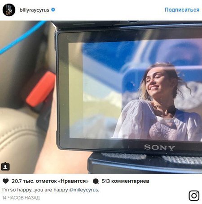Click the SONY logo on the monitor
202x204 pixels.
159,148
